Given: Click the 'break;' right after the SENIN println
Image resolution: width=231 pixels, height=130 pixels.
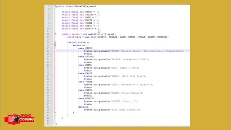Looking at the screenshot, I should pos(88,54).
